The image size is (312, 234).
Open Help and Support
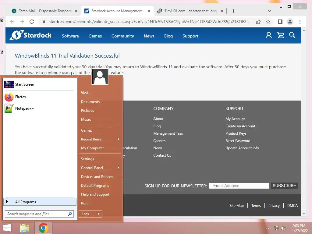[x=95, y=194]
